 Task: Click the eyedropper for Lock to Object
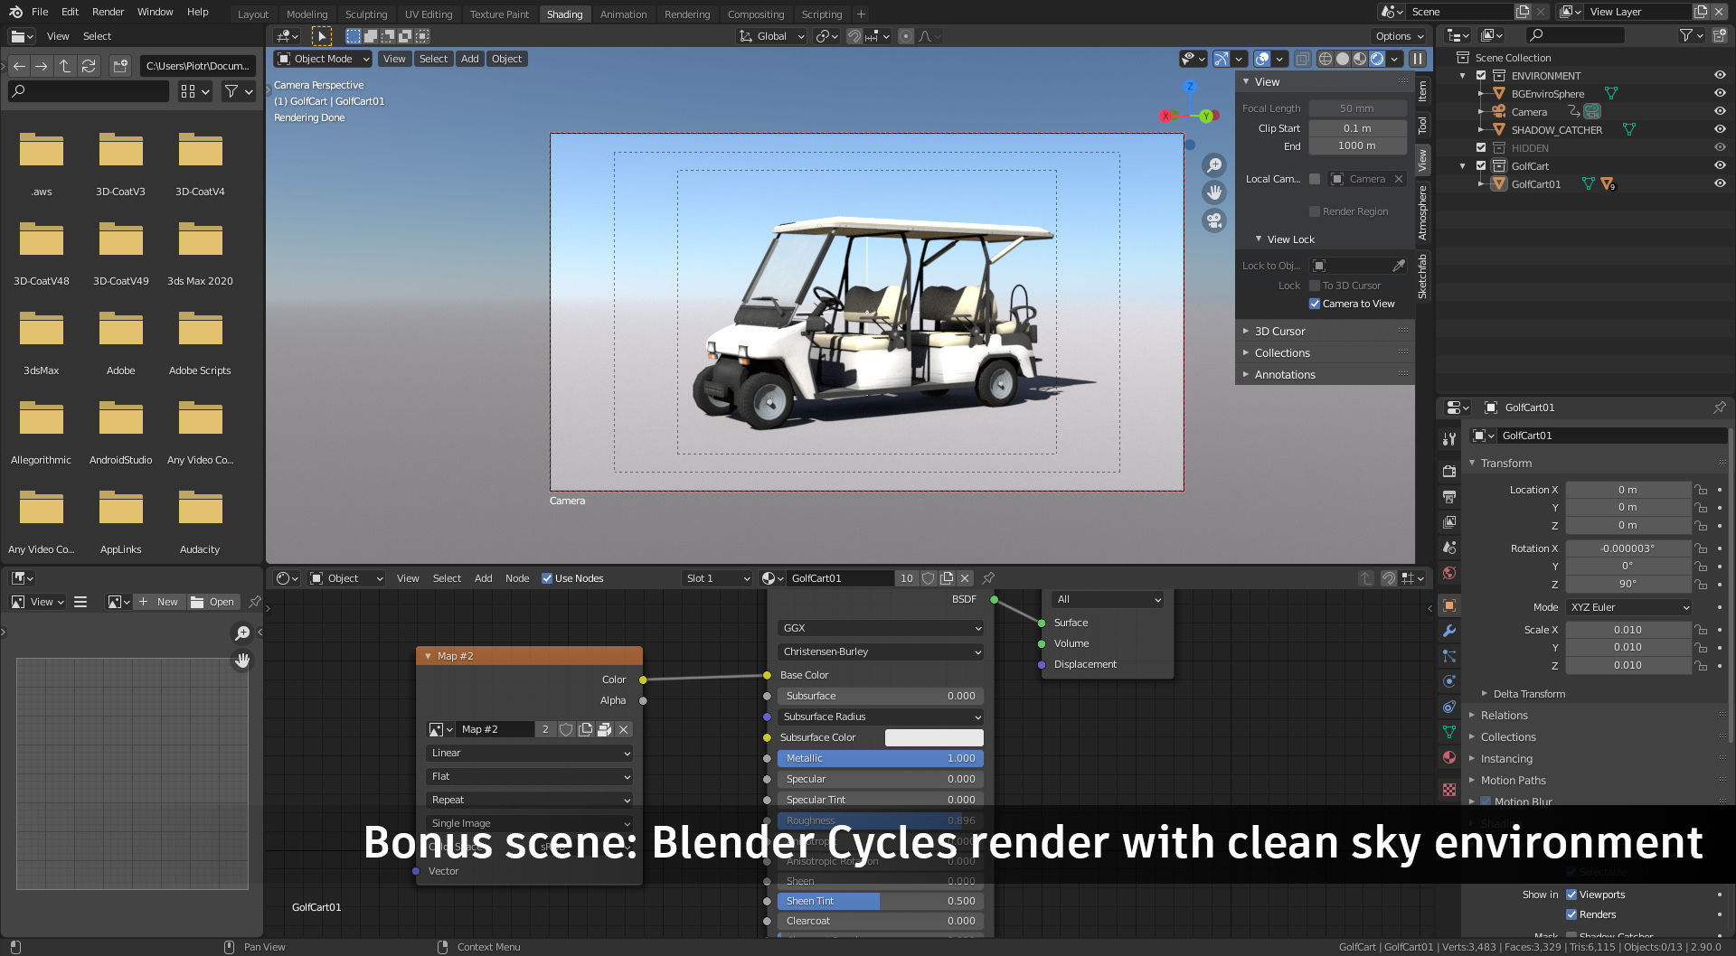click(x=1399, y=266)
